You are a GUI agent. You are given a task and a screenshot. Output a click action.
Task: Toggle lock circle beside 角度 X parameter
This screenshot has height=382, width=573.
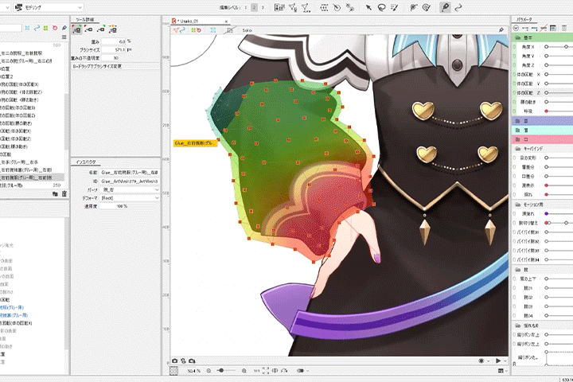(x=515, y=47)
